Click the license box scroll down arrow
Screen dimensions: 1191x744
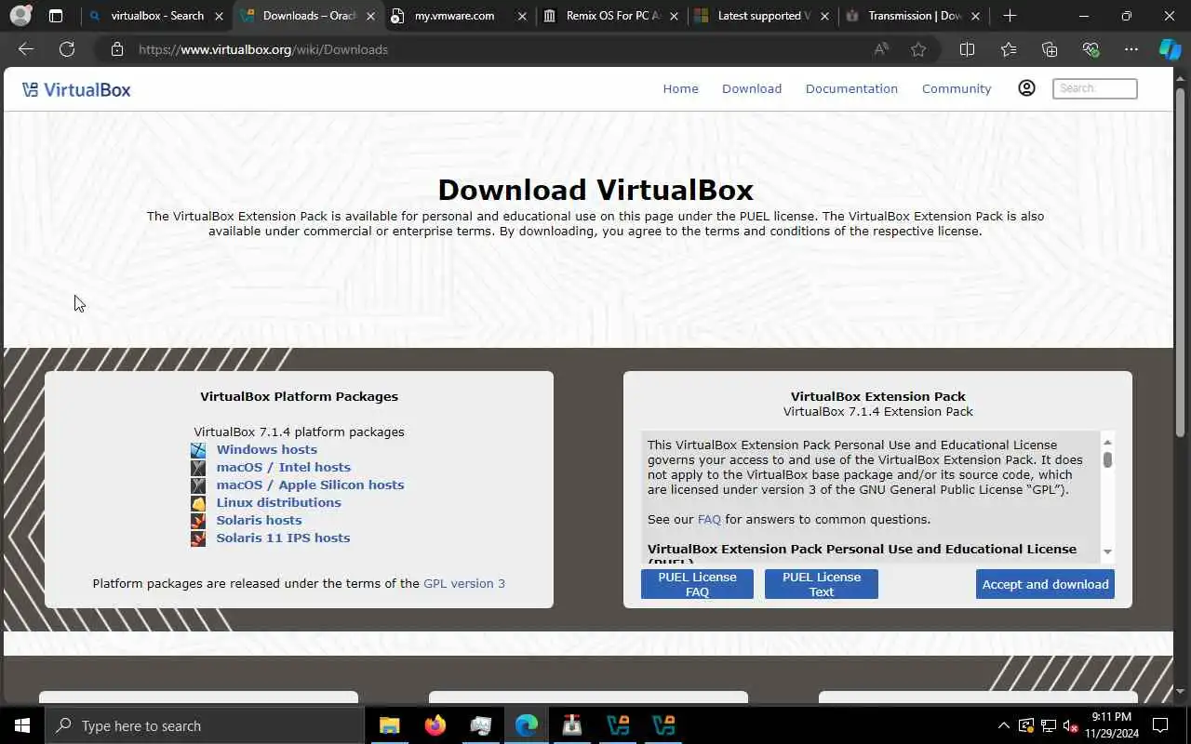[1107, 551]
